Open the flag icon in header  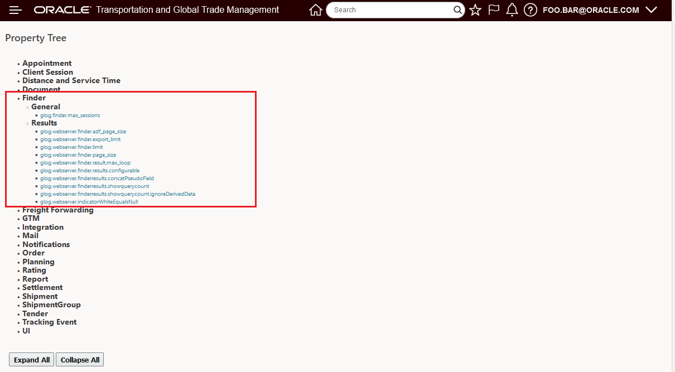click(x=494, y=10)
